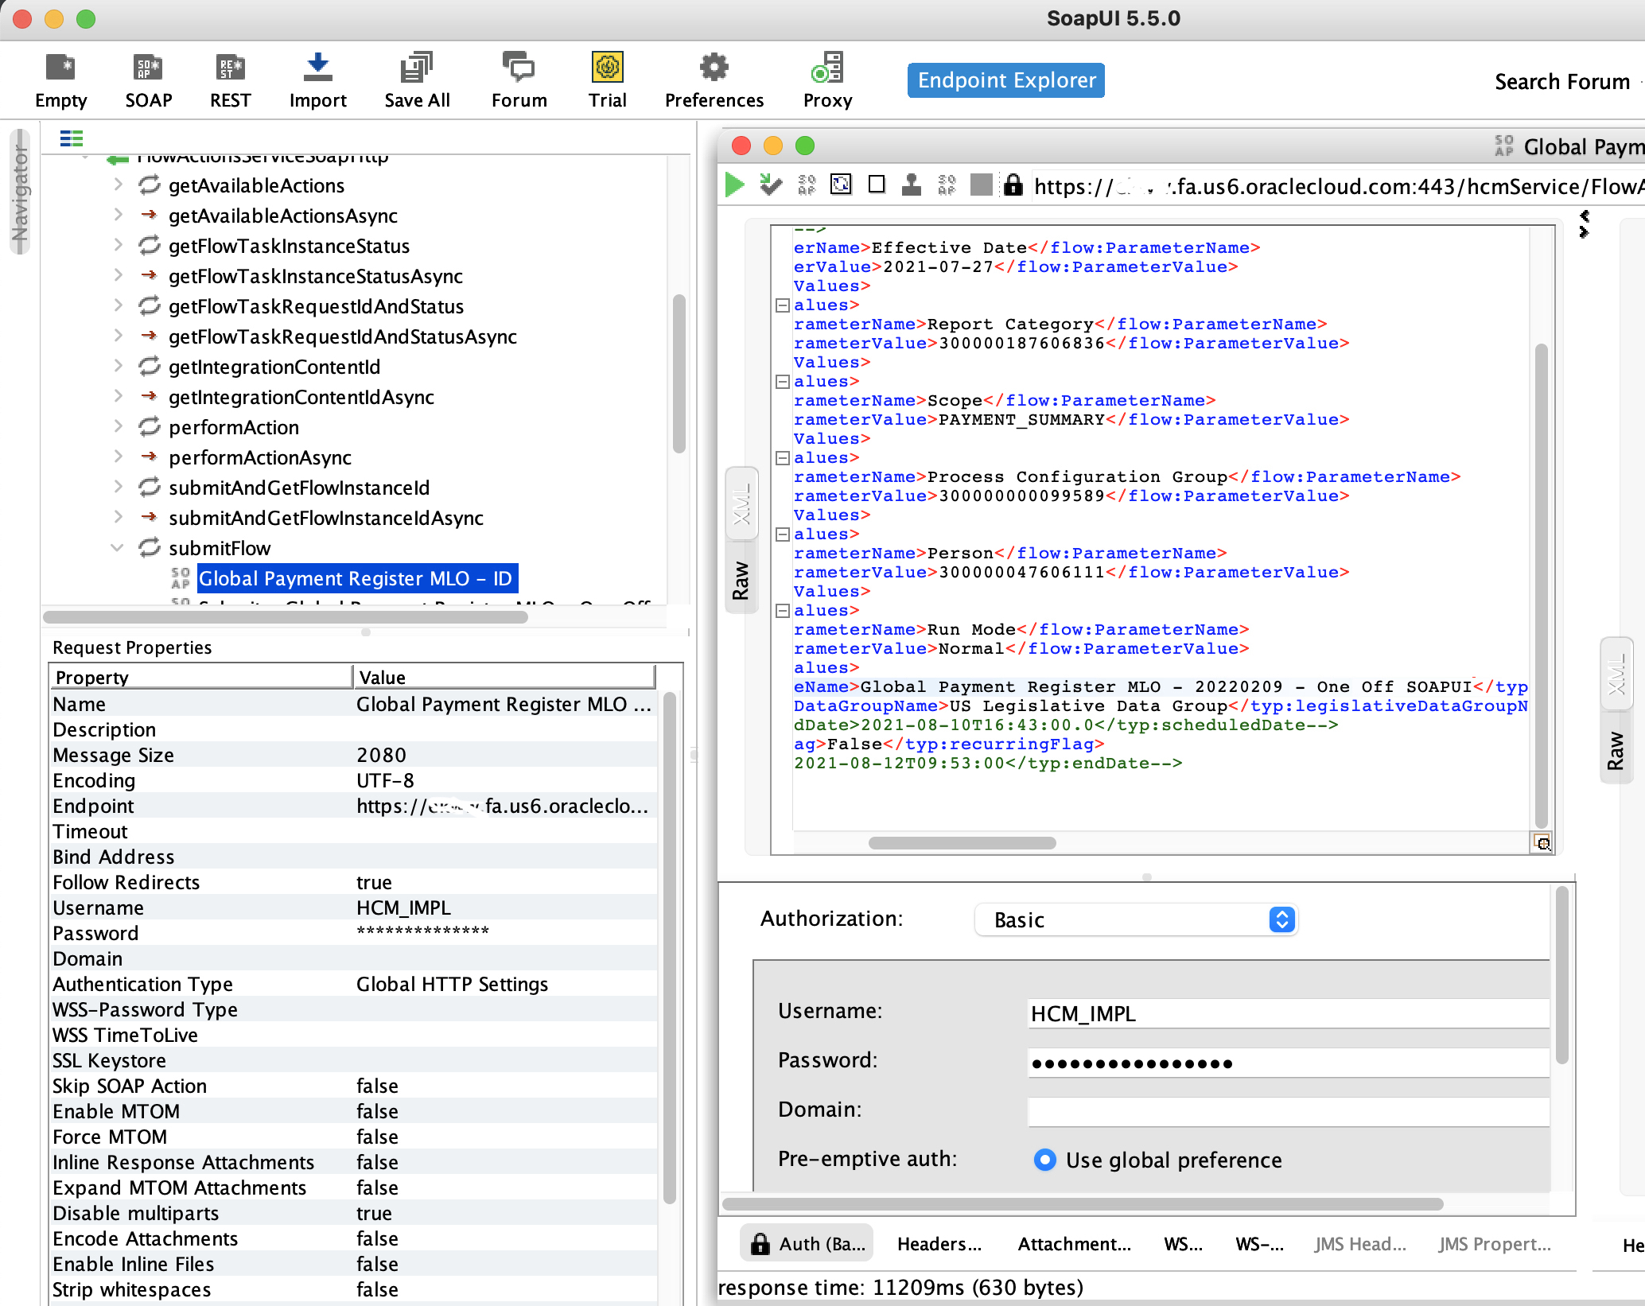
Task: Click horizontal scrollbar under XML editor
Action: pyautogui.click(x=962, y=843)
